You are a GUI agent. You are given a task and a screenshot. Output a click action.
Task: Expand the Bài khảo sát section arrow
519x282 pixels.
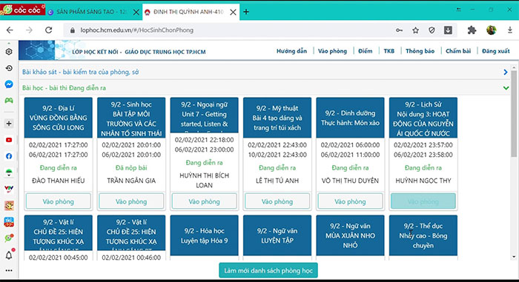(506, 72)
